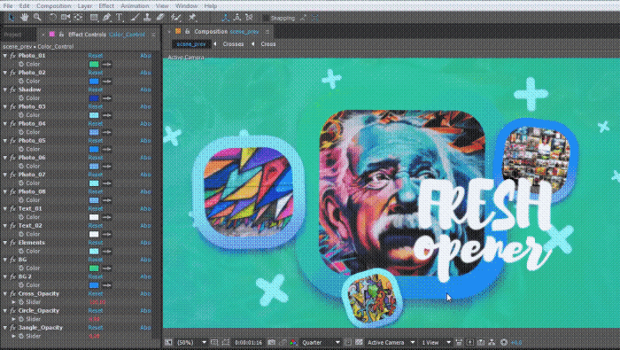
Task: Select the scene_prev breadcrumb button
Action: click(x=191, y=44)
